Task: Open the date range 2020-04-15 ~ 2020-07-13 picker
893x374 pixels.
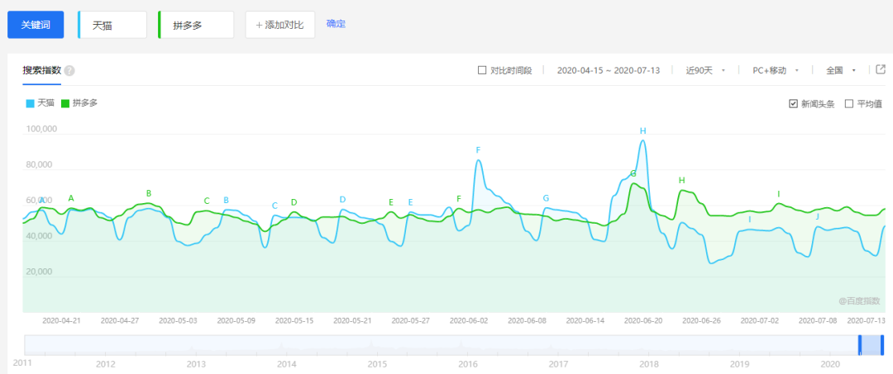Action: pos(609,70)
